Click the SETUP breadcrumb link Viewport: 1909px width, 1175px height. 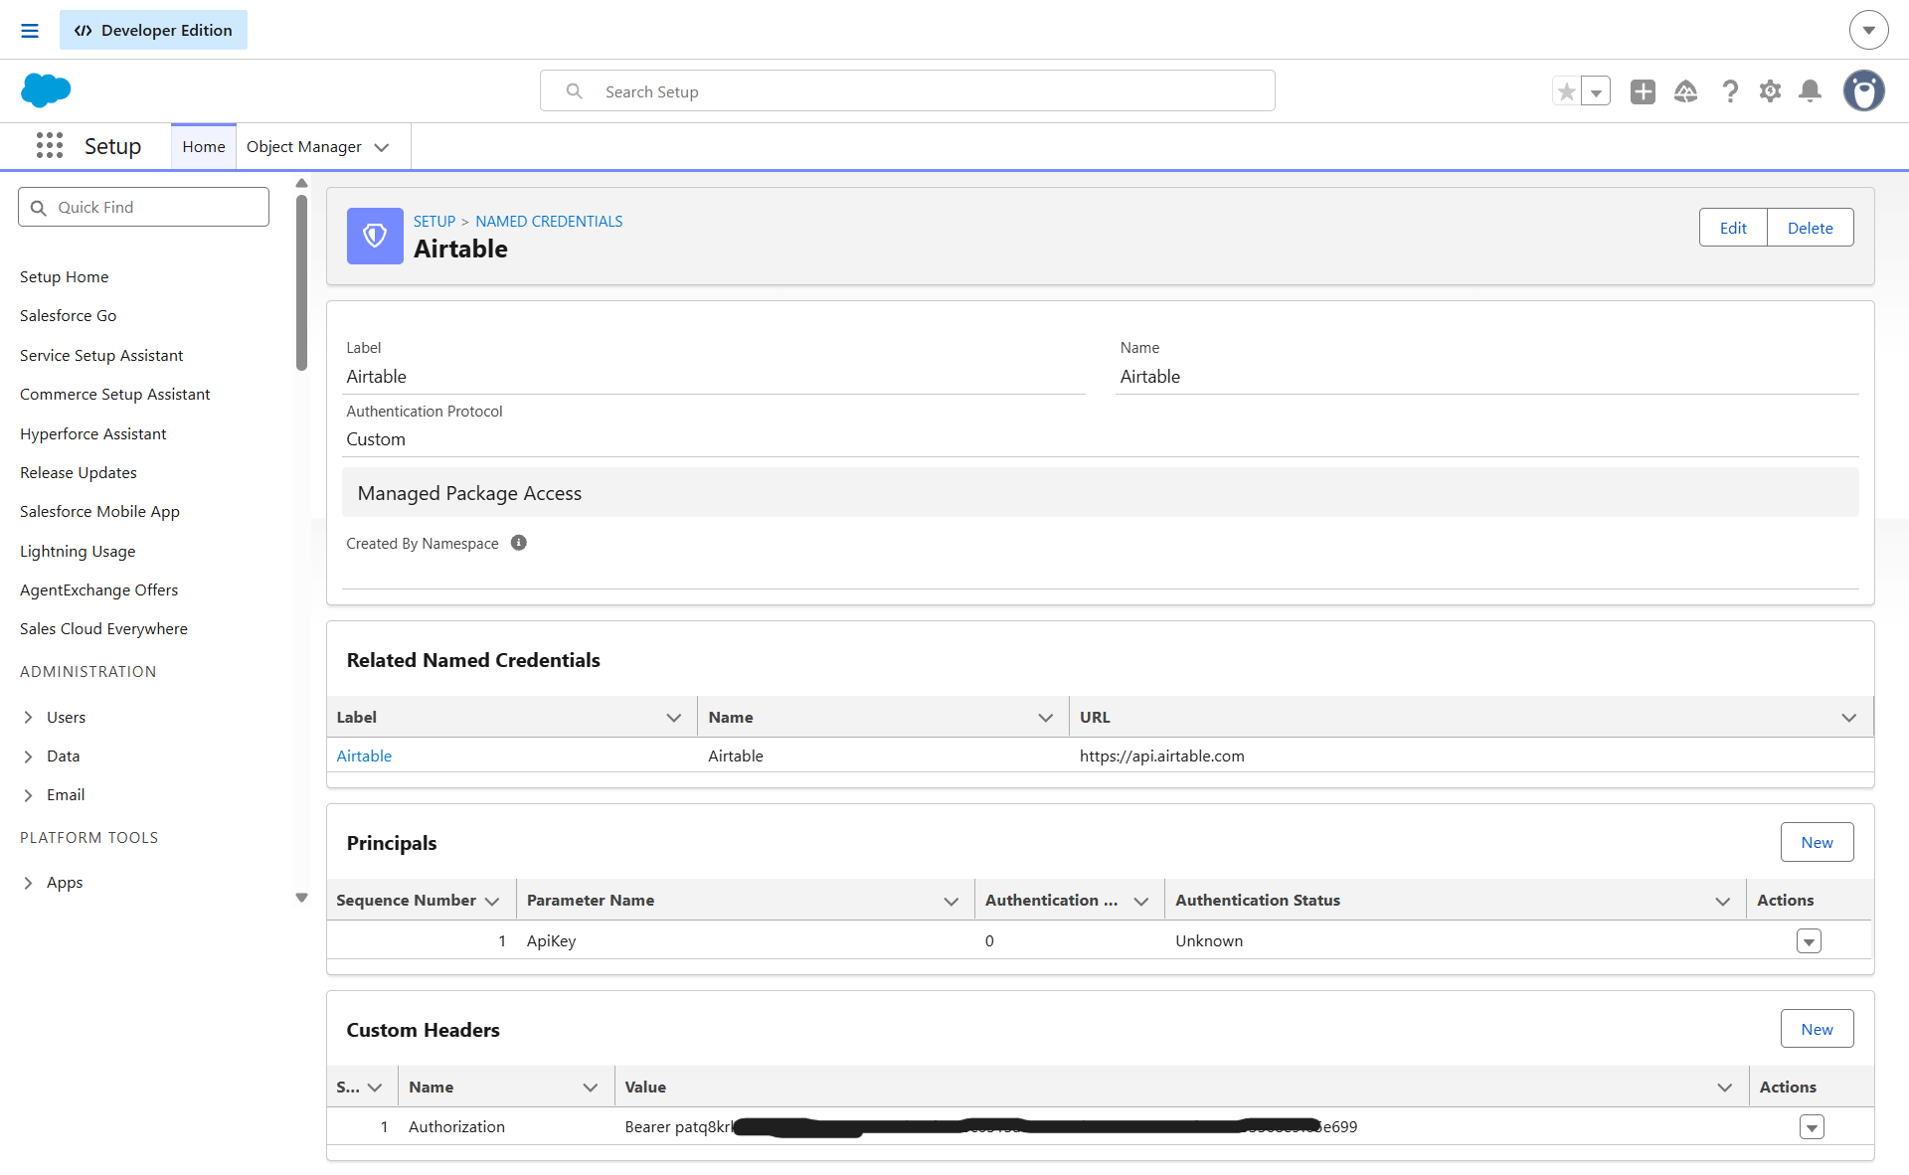pyautogui.click(x=434, y=221)
